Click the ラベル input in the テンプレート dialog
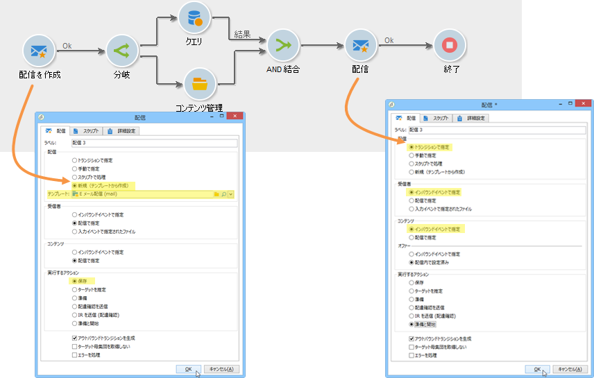Image resolution: width=594 pixels, height=378 pixels. (154, 143)
